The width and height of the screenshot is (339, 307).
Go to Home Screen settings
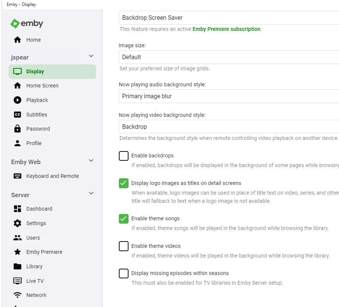[42, 86]
